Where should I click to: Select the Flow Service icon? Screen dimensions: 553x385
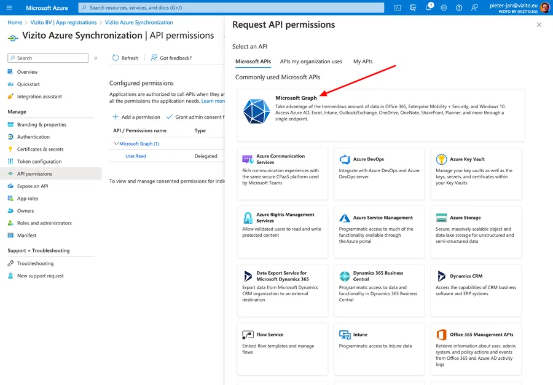click(248, 336)
